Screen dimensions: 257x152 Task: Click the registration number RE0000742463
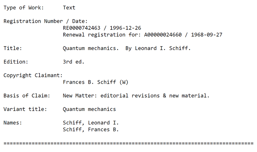[x=82, y=28]
